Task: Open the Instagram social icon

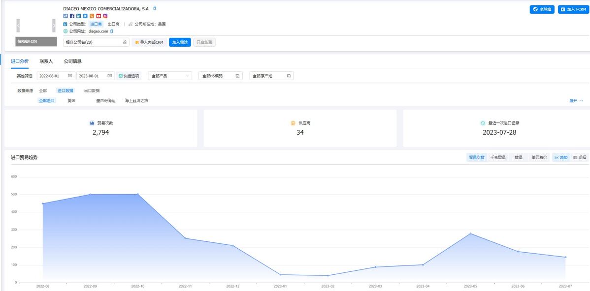Action: [x=105, y=16]
